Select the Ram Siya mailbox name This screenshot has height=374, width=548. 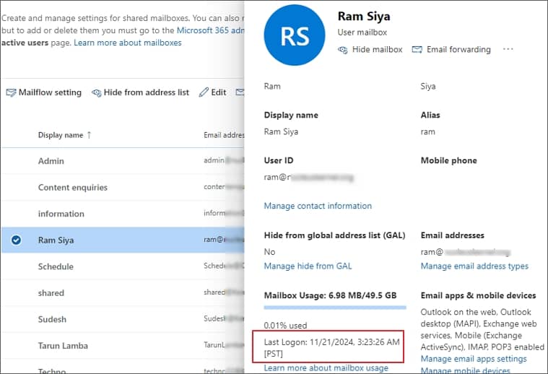tap(56, 240)
